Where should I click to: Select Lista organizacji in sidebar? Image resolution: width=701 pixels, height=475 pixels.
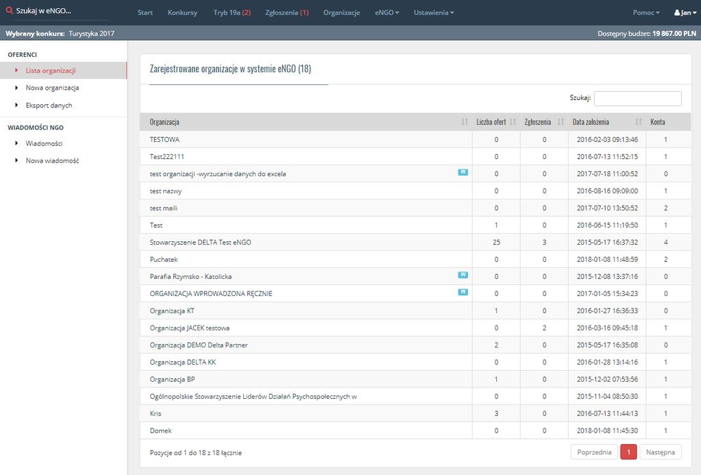64,70
